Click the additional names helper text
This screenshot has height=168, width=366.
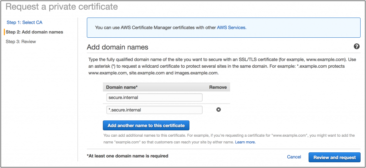[x=229, y=138]
